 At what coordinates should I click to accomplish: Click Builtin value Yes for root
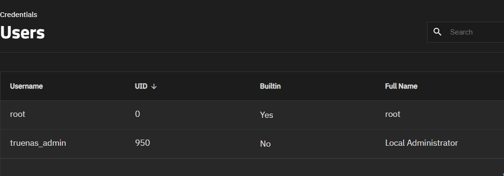266,115
